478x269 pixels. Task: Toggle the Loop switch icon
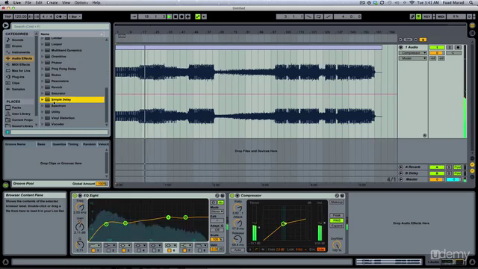point(319,16)
